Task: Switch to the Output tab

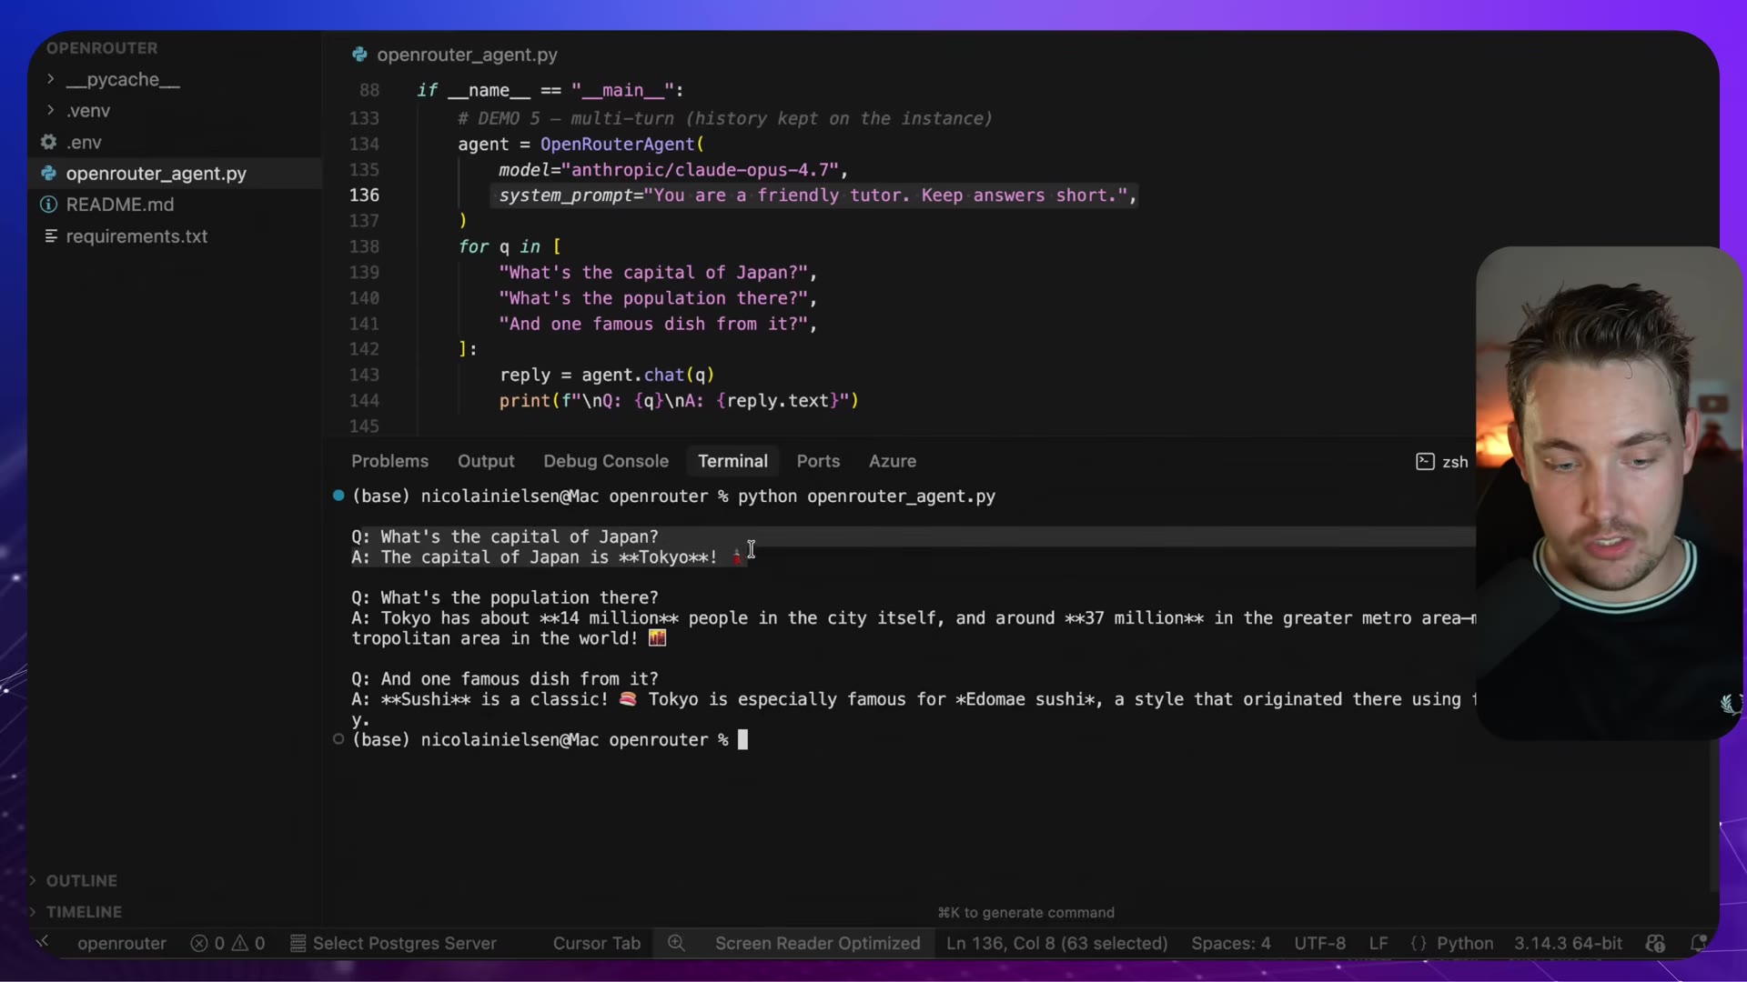Action: [486, 461]
